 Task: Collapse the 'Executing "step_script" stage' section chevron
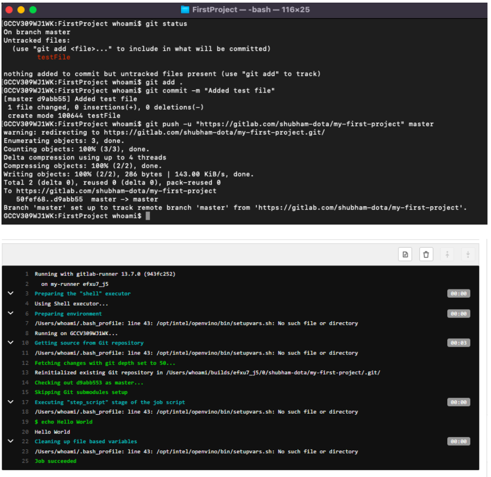[x=10, y=402]
